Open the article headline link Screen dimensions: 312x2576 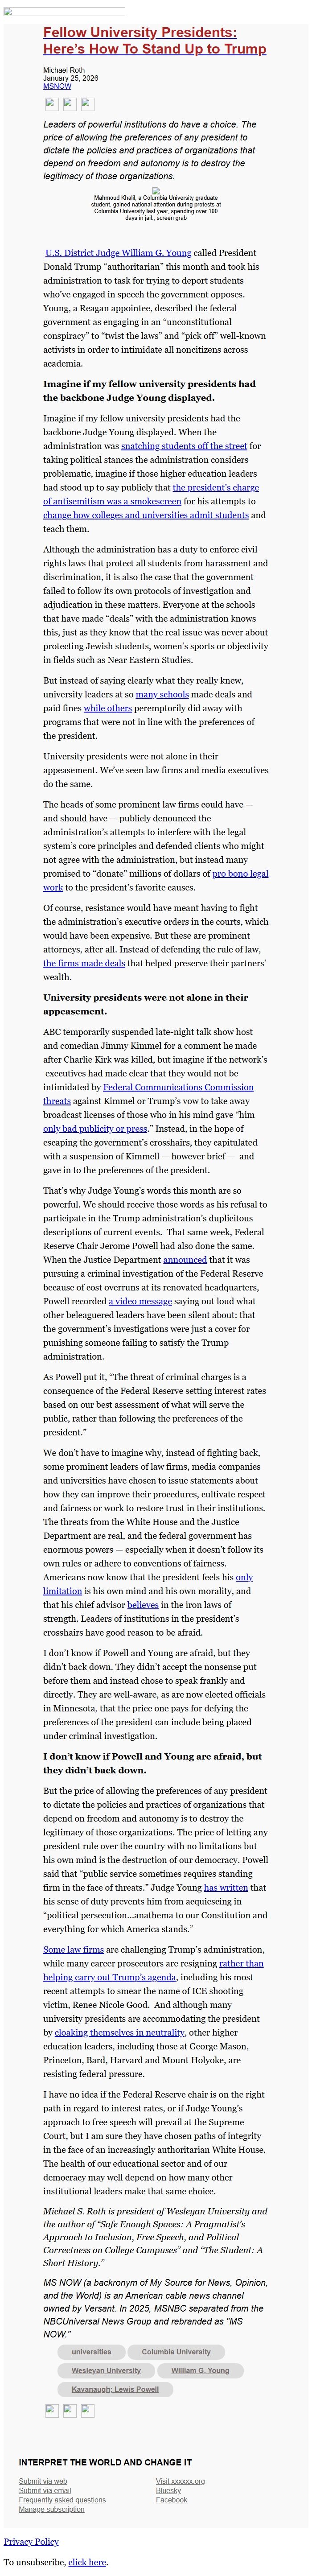154,41
